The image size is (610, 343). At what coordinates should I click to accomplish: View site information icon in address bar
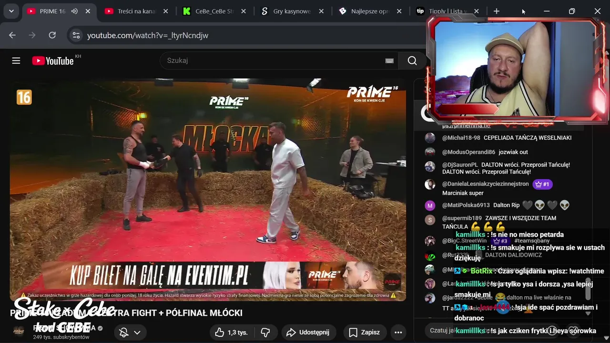click(x=76, y=35)
